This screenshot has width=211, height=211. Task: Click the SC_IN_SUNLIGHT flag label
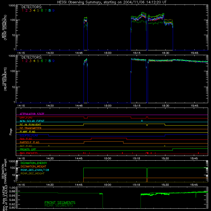(30, 124)
